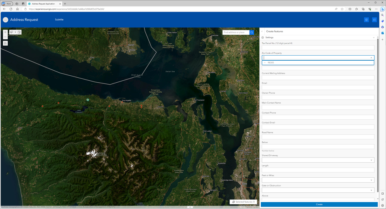Click the Create button
The height and width of the screenshot is (209, 386).
[x=319, y=204]
